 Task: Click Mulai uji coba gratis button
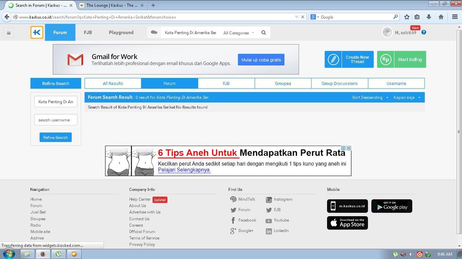click(261, 60)
